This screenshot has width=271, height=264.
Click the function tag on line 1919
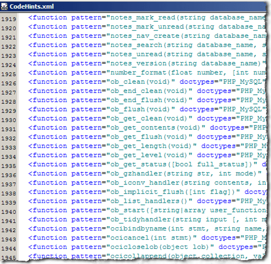pyautogui.click(x=48, y=18)
